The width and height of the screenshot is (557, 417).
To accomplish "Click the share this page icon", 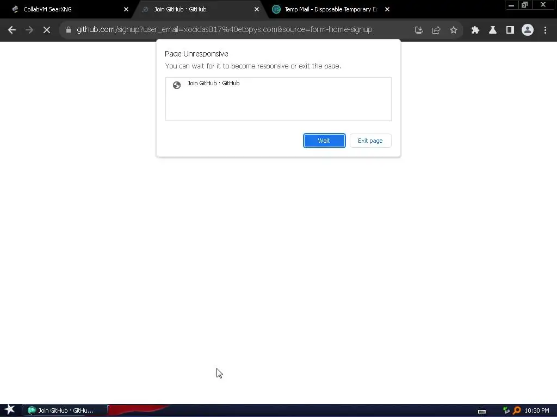I will coord(436,30).
